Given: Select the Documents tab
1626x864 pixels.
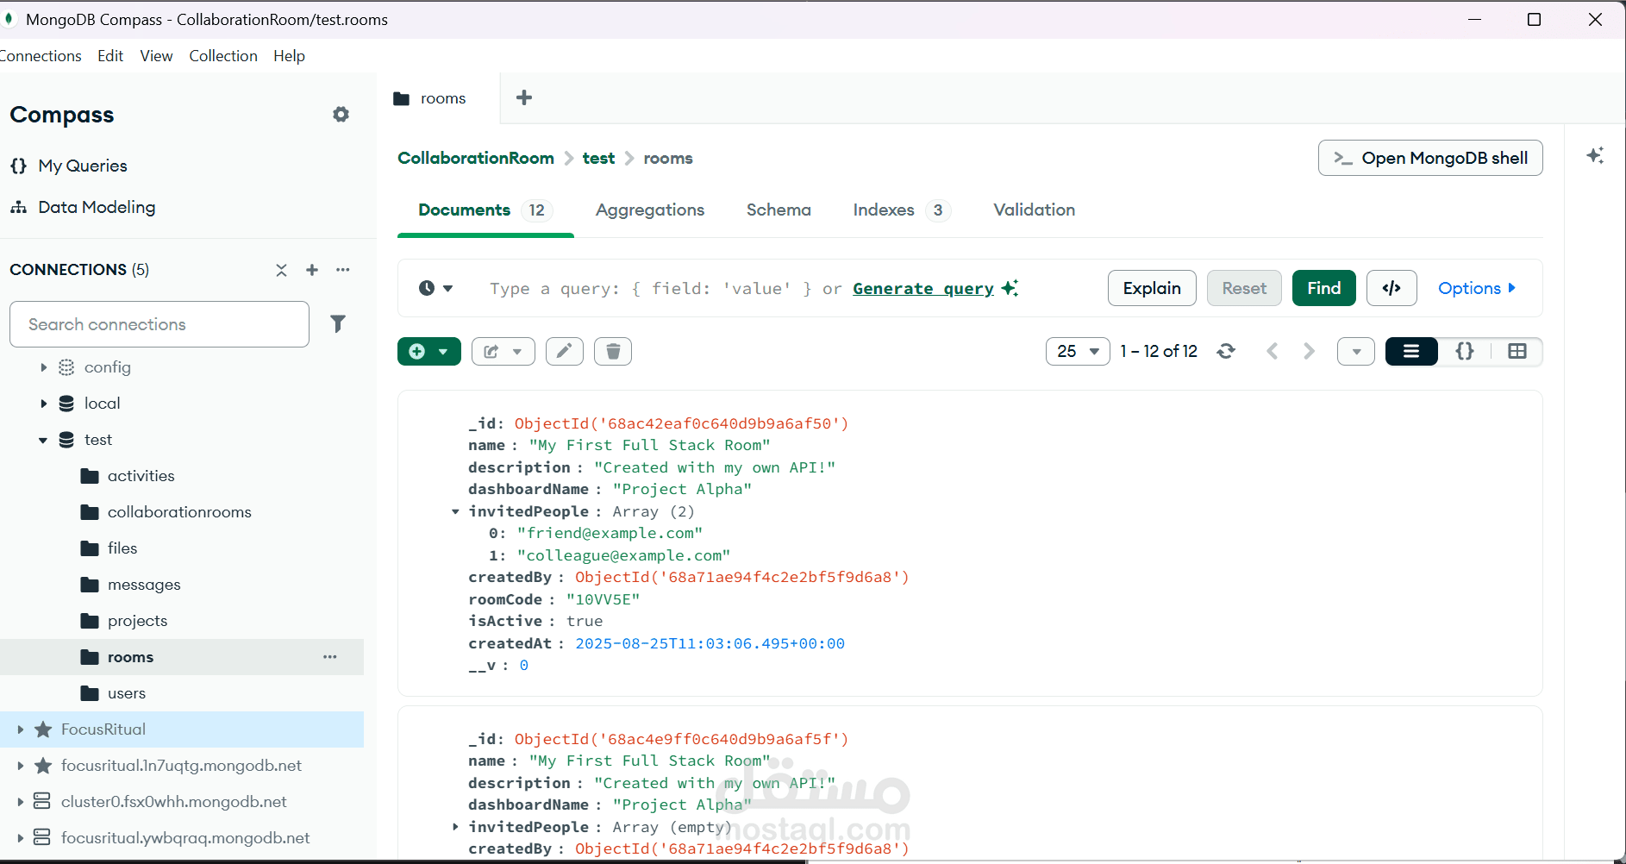Looking at the screenshot, I should click(x=485, y=210).
